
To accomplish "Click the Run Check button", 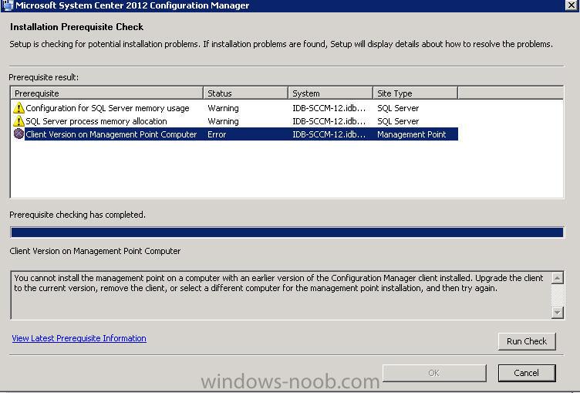I will (527, 341).
